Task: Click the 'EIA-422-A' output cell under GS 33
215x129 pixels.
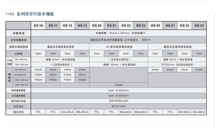Action: (x=199, y=112)
